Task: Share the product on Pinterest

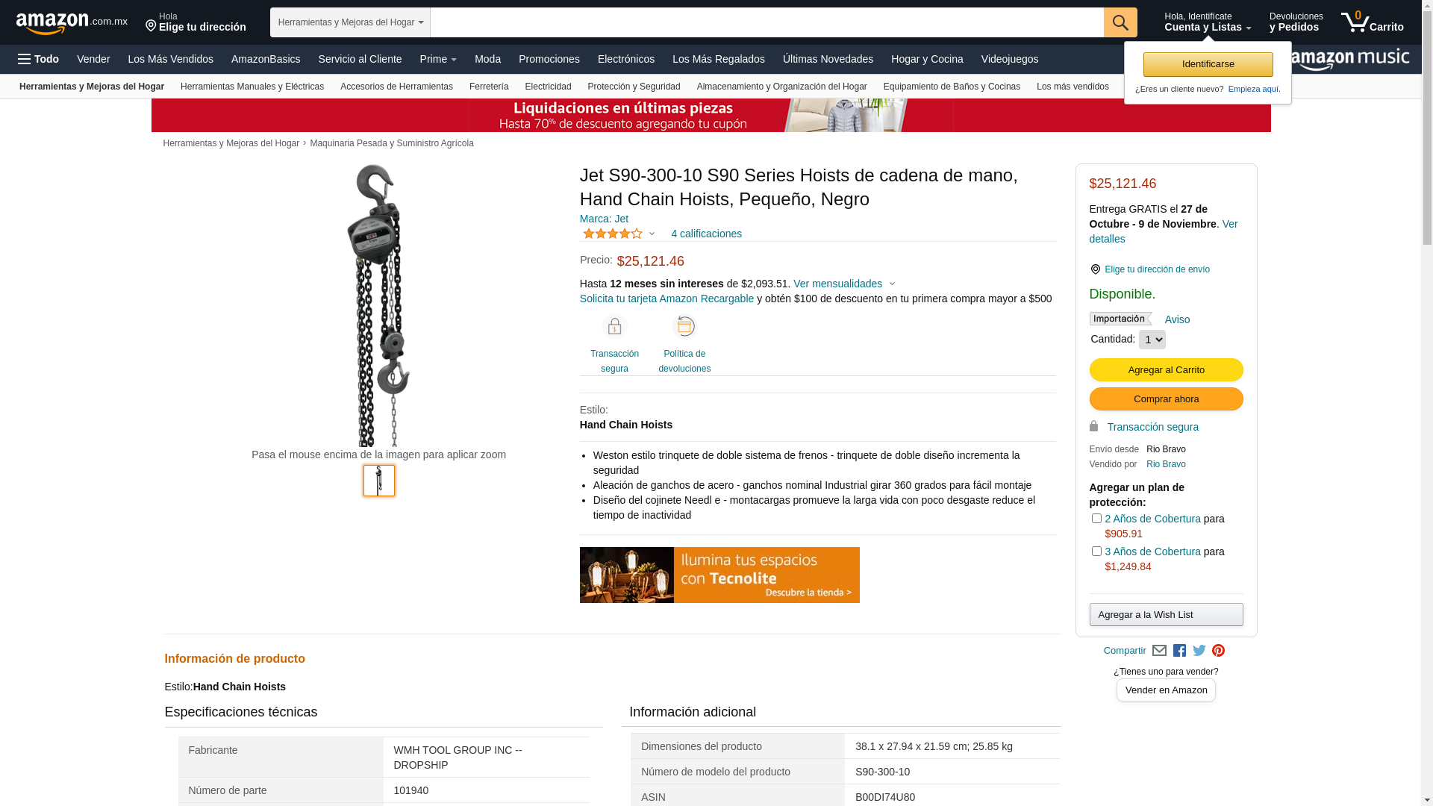Action: [x=1218, y=651]
